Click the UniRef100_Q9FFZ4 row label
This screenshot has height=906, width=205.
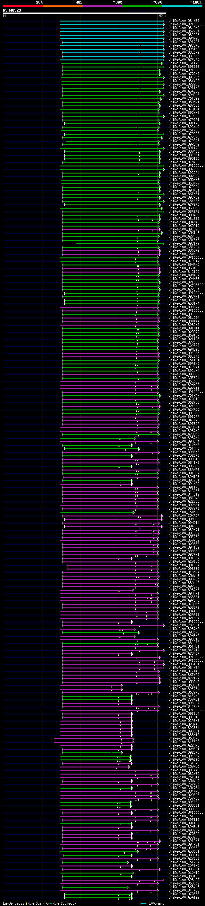click(x=184, y=756)
